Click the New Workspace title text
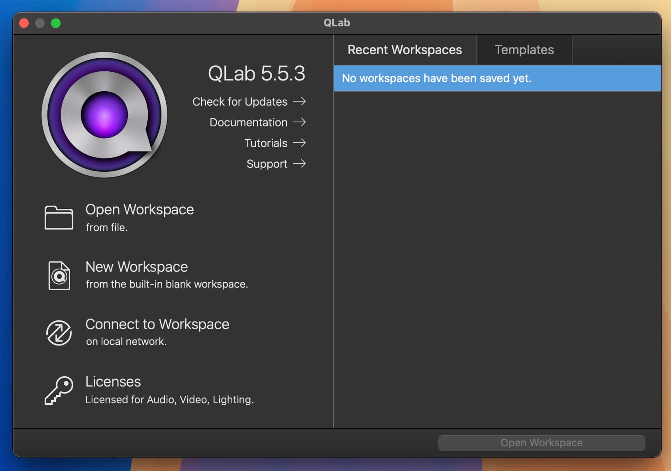The height and width of the screenshot is (471, 671). pyautogui.click(x=137, y=267)
